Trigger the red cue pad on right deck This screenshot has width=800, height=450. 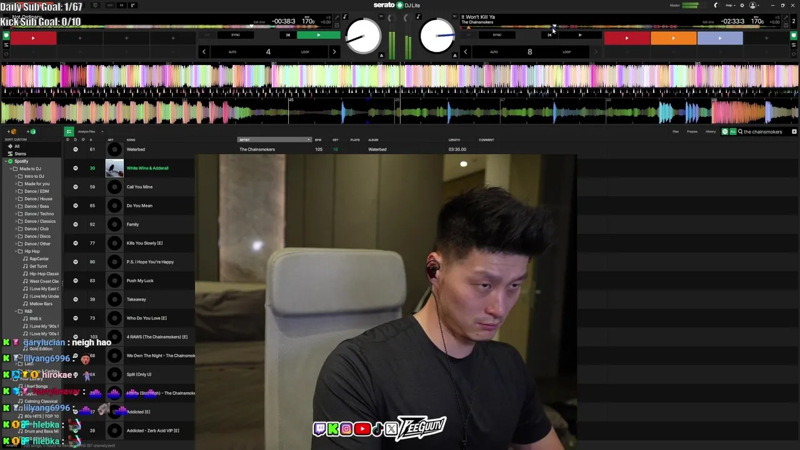[627, 38]
